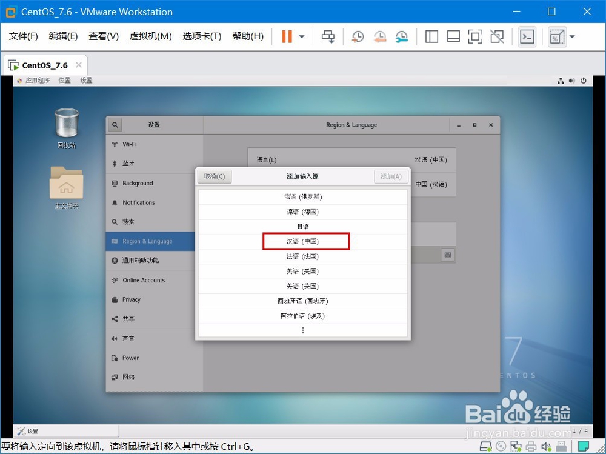The width and height of the screenshot is (606, 454).
Task: Click the settings search magnifier button
Action: click(x=115, y=125)
